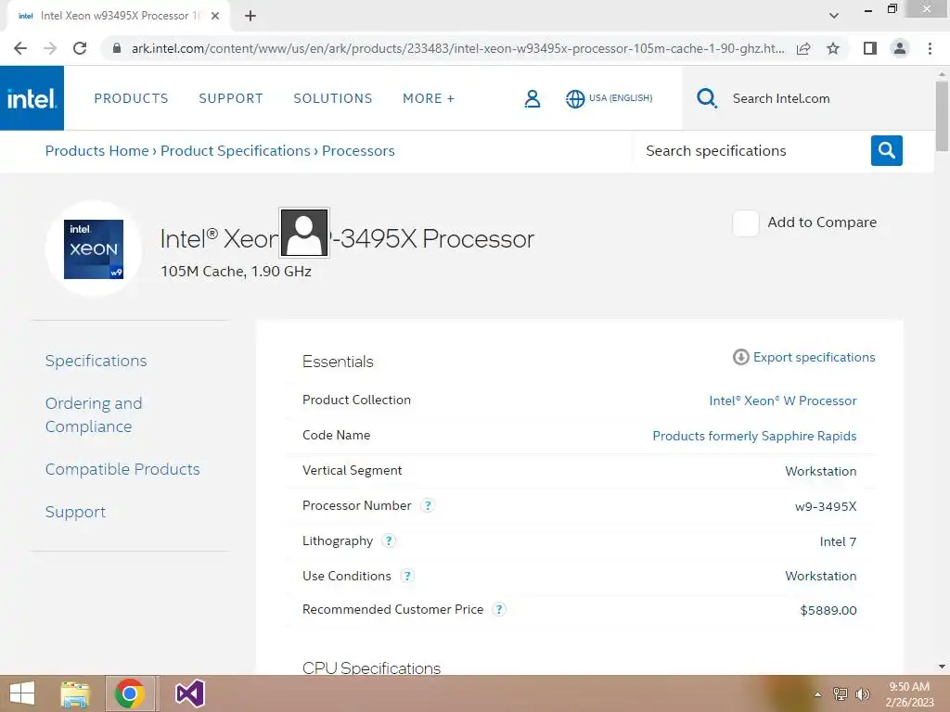Viewport: 950px width, 712px height.
Task: Close the Intel Xeon w93495X tab
Action: pos(215,16)
